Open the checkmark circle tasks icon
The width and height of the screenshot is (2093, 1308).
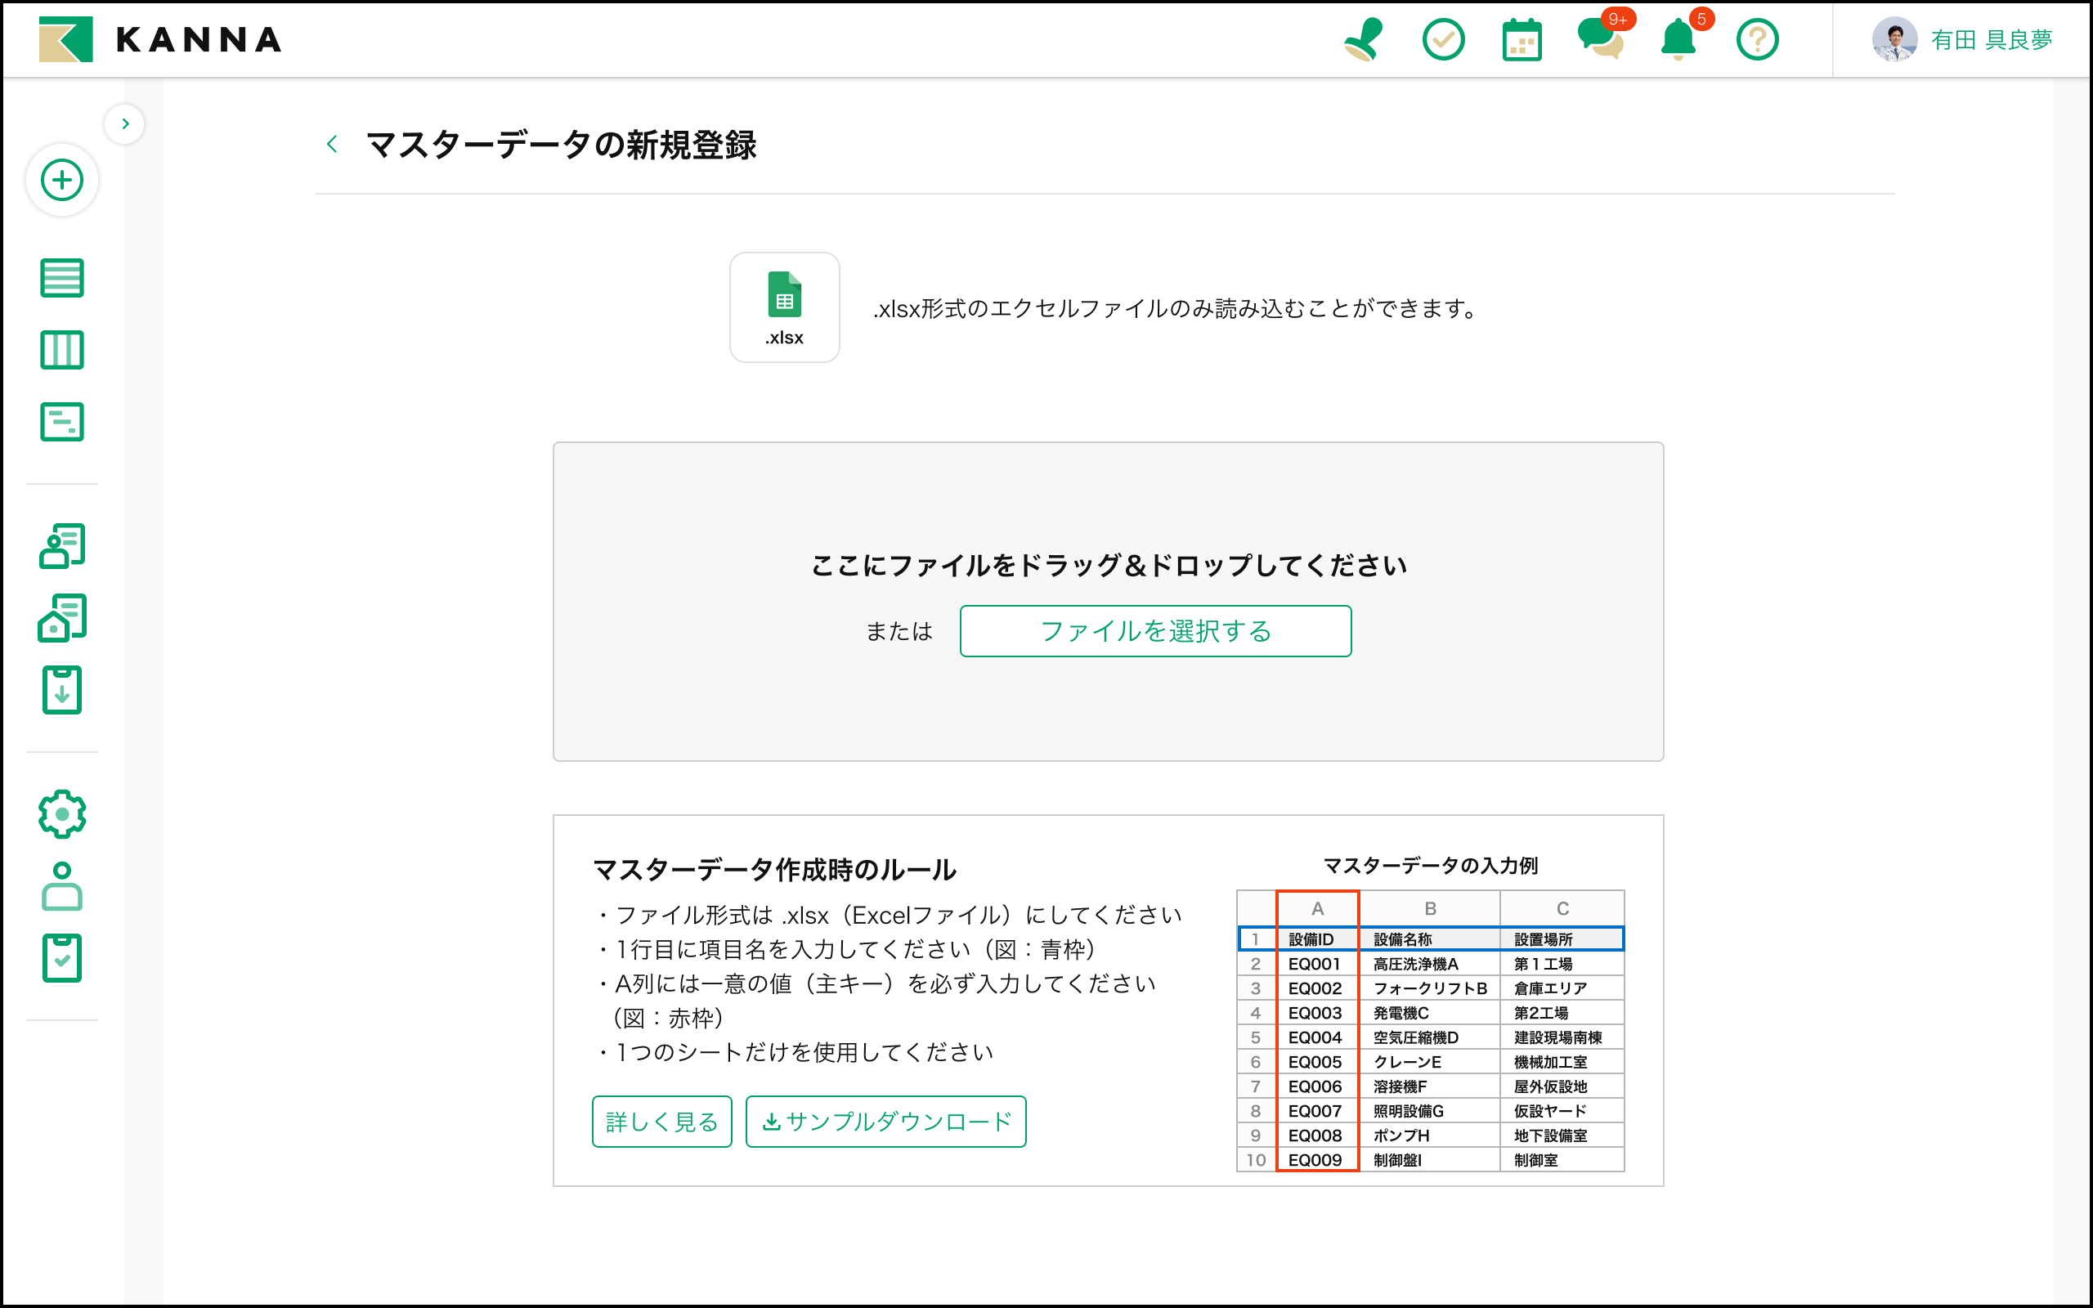1442,40
